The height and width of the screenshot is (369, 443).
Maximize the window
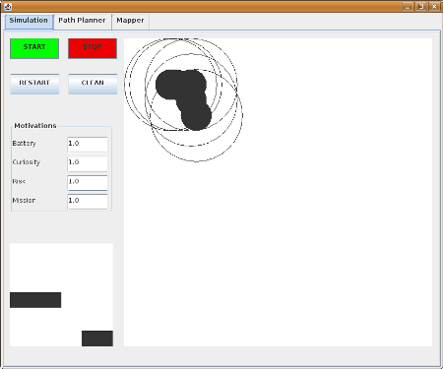click(x=421, y=6)
